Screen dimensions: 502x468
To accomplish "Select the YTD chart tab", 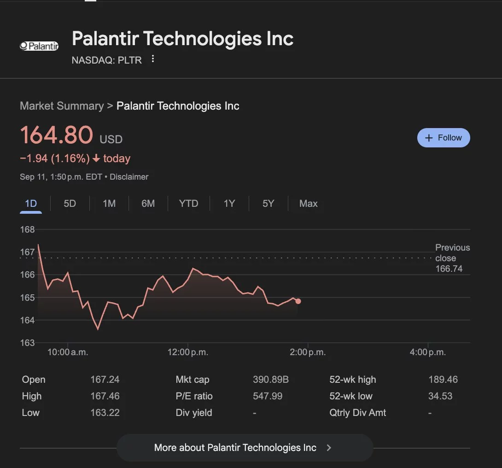I will pos(188,204).
